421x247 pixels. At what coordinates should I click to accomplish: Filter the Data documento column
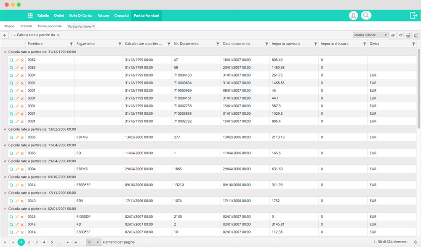coord(266,44)
